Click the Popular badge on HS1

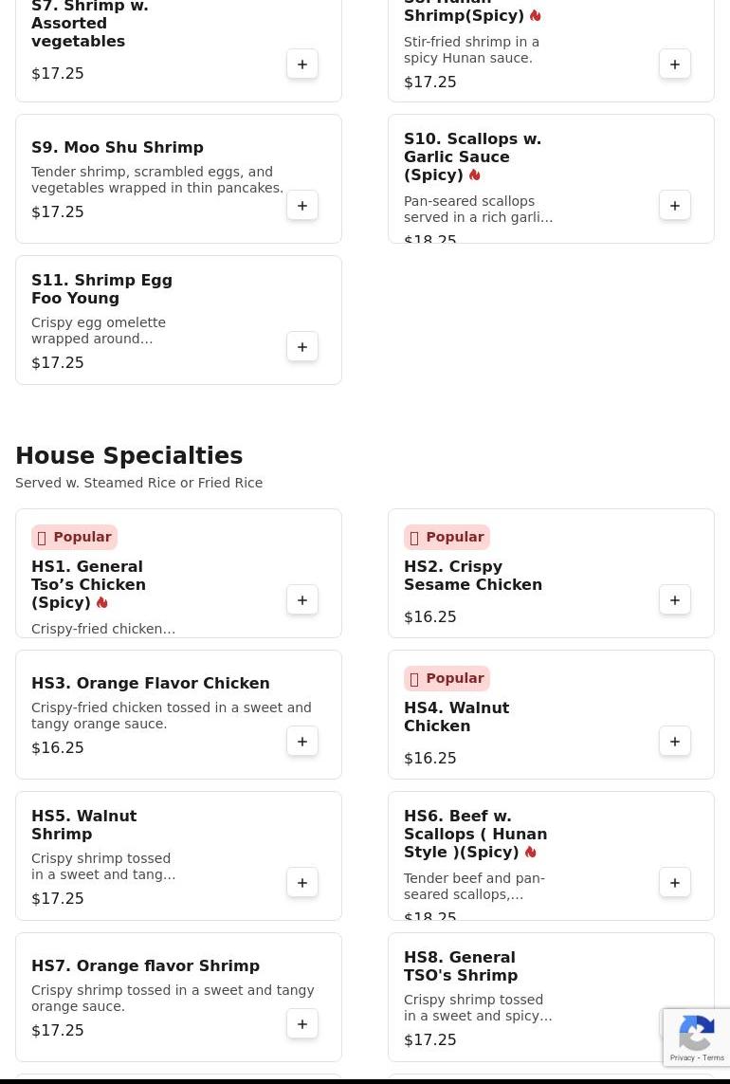coord(74,537)
